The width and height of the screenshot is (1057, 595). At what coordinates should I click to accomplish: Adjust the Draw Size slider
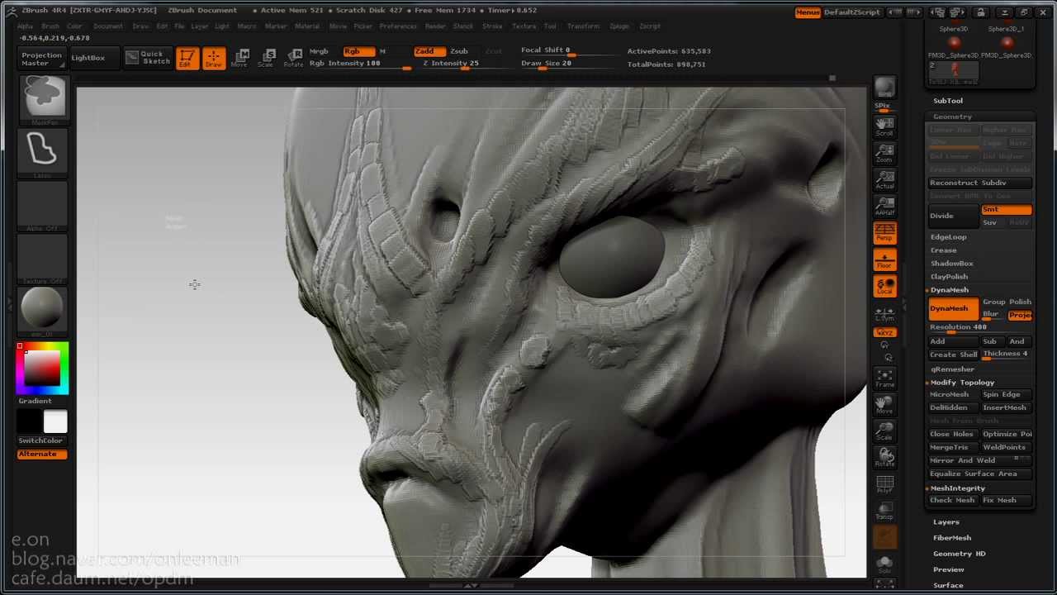568,64
